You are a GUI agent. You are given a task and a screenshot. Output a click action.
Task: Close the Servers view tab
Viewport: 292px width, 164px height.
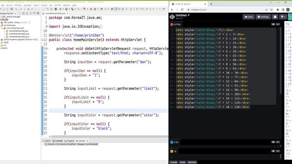coord(87,141)
